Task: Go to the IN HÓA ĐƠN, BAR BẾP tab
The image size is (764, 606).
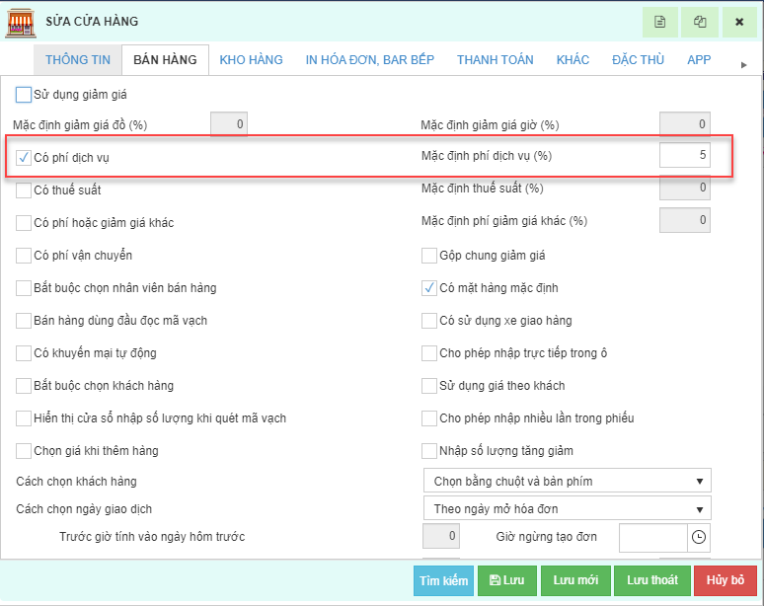Action: tap(369, 60)
